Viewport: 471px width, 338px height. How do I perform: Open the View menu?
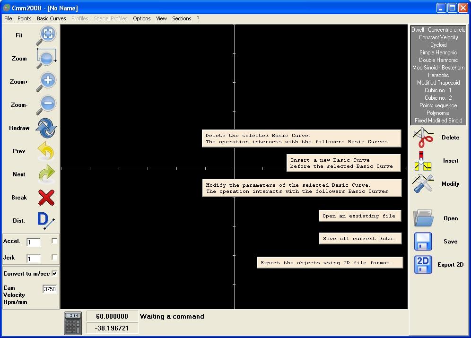[161, 18]
